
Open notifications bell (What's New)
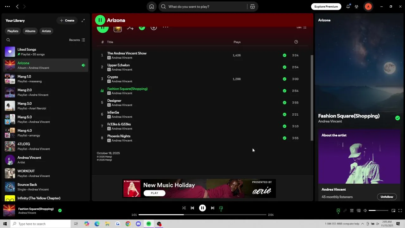[x=348, y=7]
